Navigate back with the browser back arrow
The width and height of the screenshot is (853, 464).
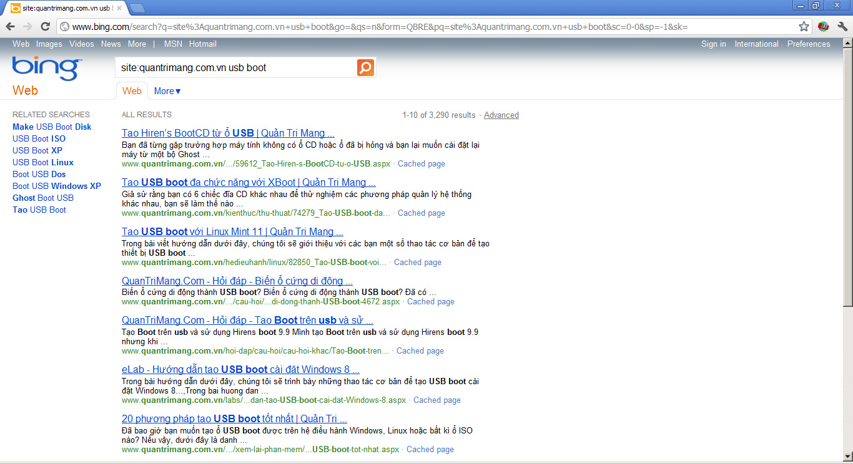click(9, 26)
